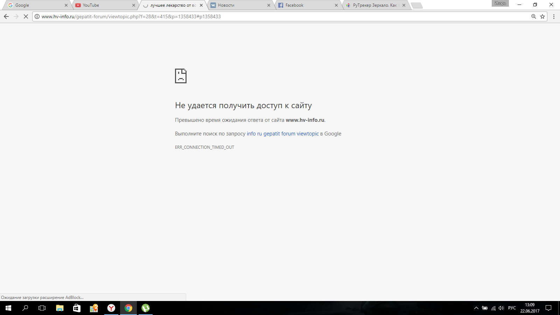The height and width of the screenshot is (315, 560).
Task: Open Chrome three-dot menu
Action: pyautogui.click(x=554, y=16)
